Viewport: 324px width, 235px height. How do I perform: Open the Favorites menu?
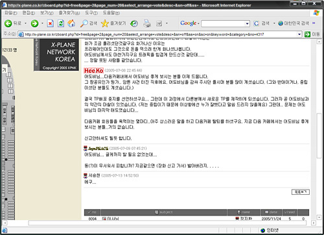69,13
